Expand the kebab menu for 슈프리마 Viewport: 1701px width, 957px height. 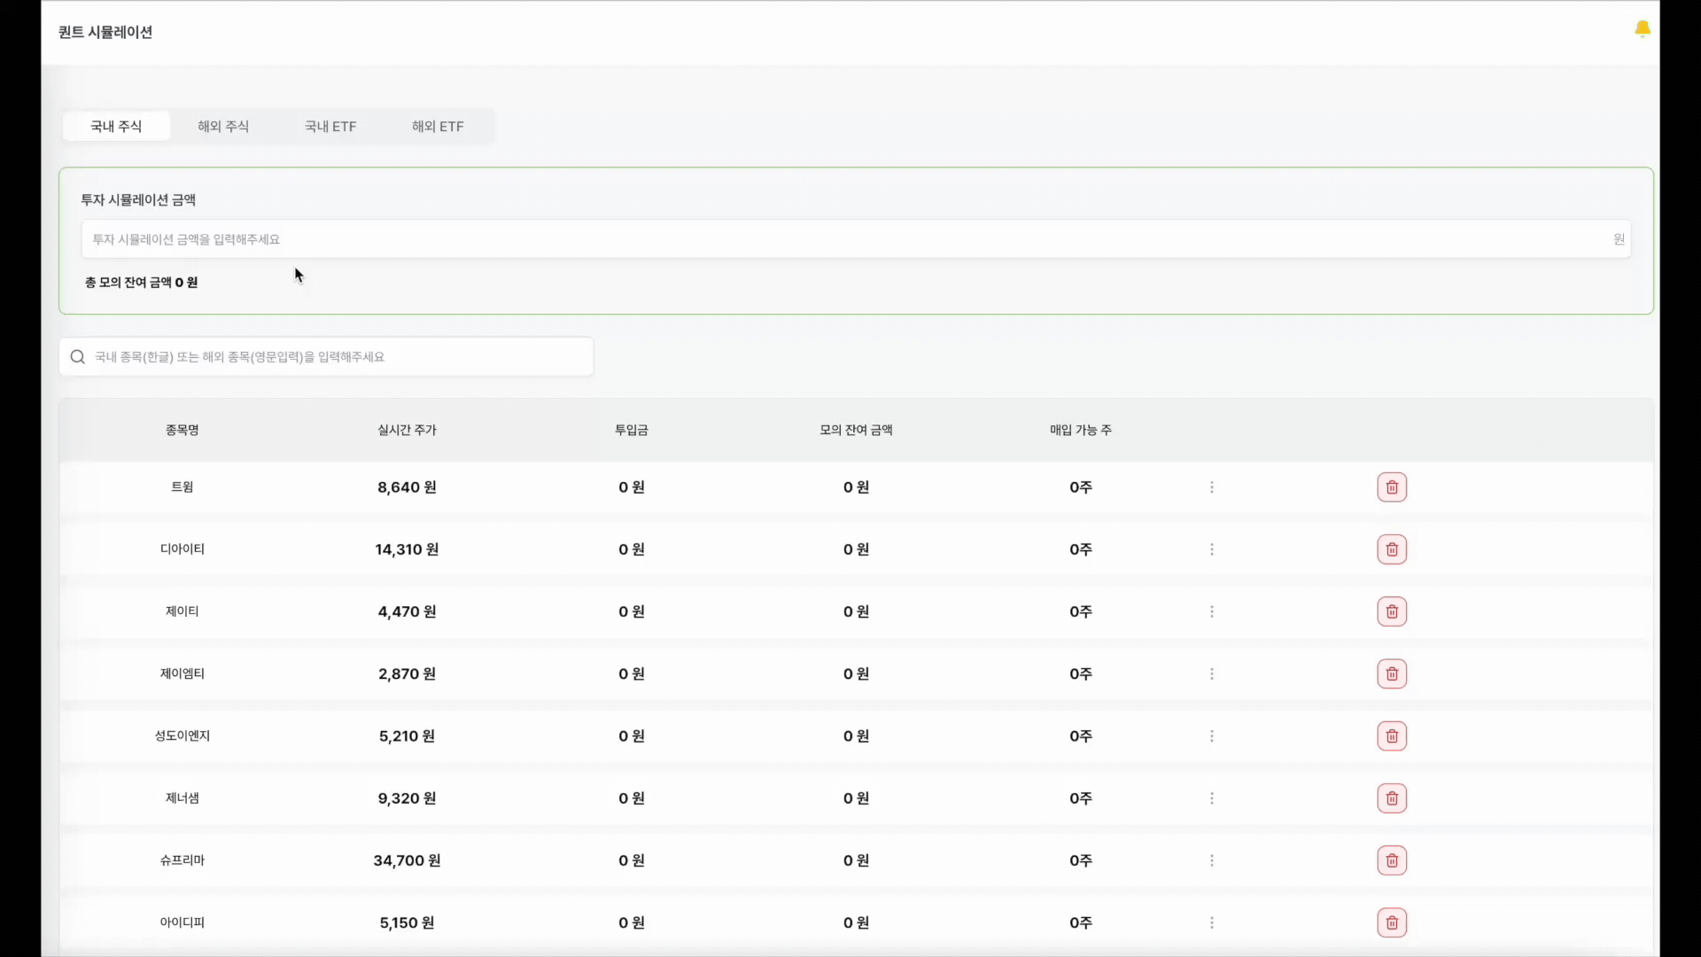pos(1212,860)
